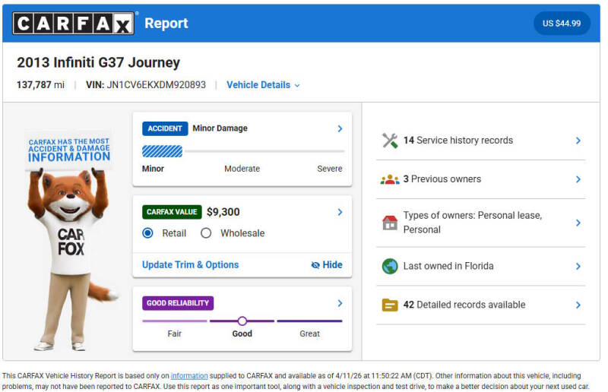Open Last owned in Florida row
This screenshot has width=608, height=392.
481,266
